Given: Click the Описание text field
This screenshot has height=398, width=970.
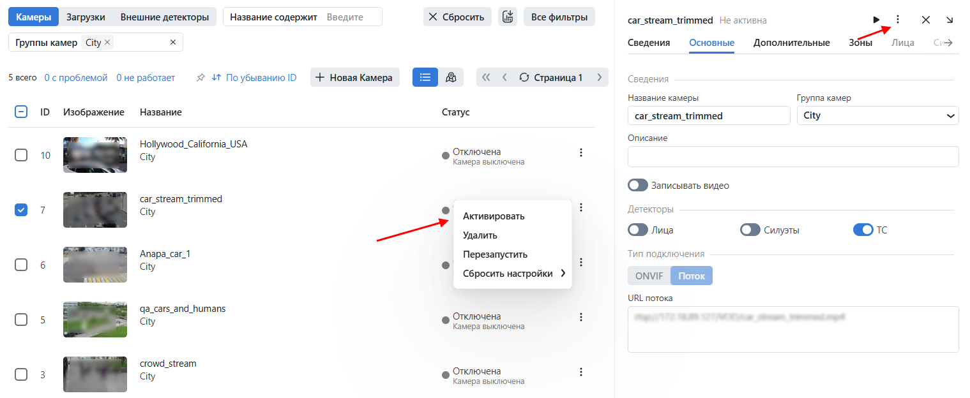Looking at the screenshot, I should [793, 157].
